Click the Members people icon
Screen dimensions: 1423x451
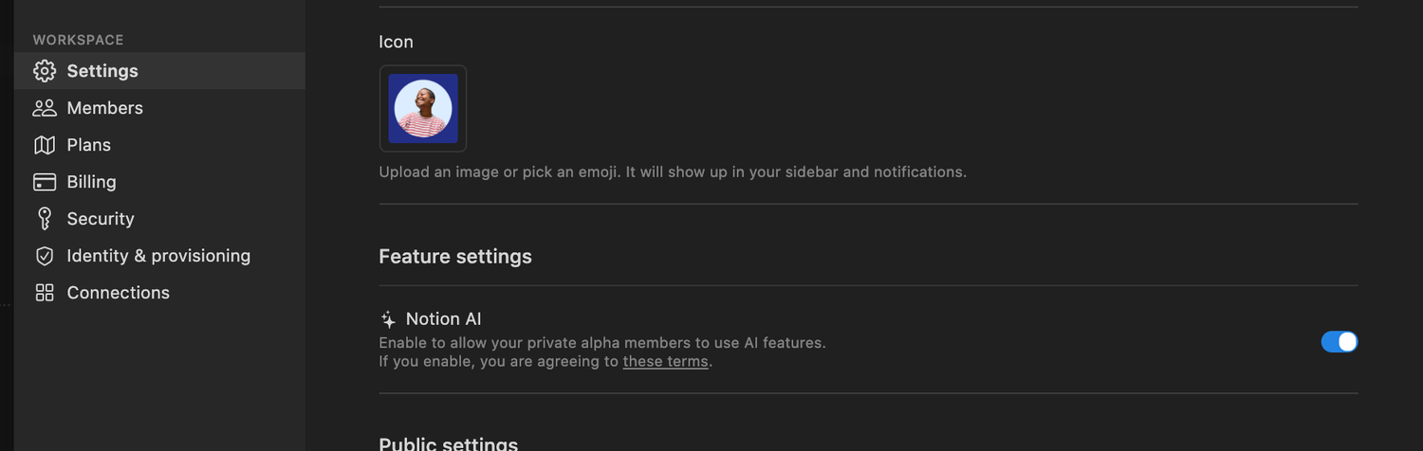coord(45,108)
